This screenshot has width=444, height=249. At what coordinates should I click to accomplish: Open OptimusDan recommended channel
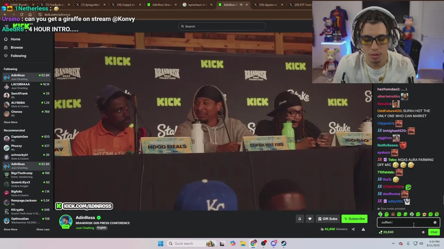[x=27, y=220]
